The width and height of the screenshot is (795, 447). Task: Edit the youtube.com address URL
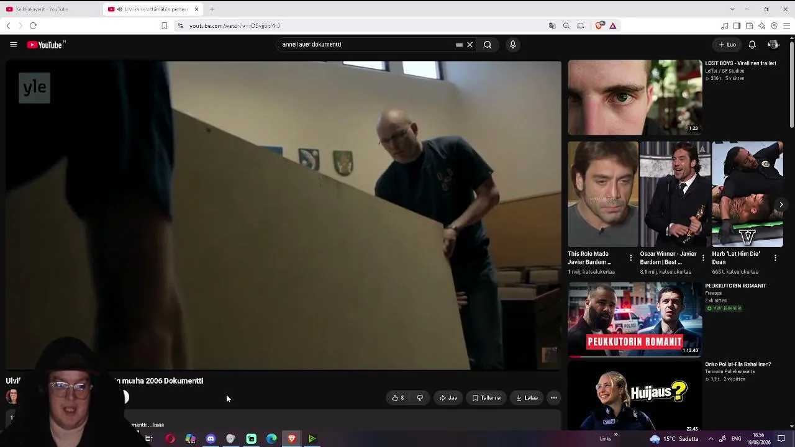point(235,25)
